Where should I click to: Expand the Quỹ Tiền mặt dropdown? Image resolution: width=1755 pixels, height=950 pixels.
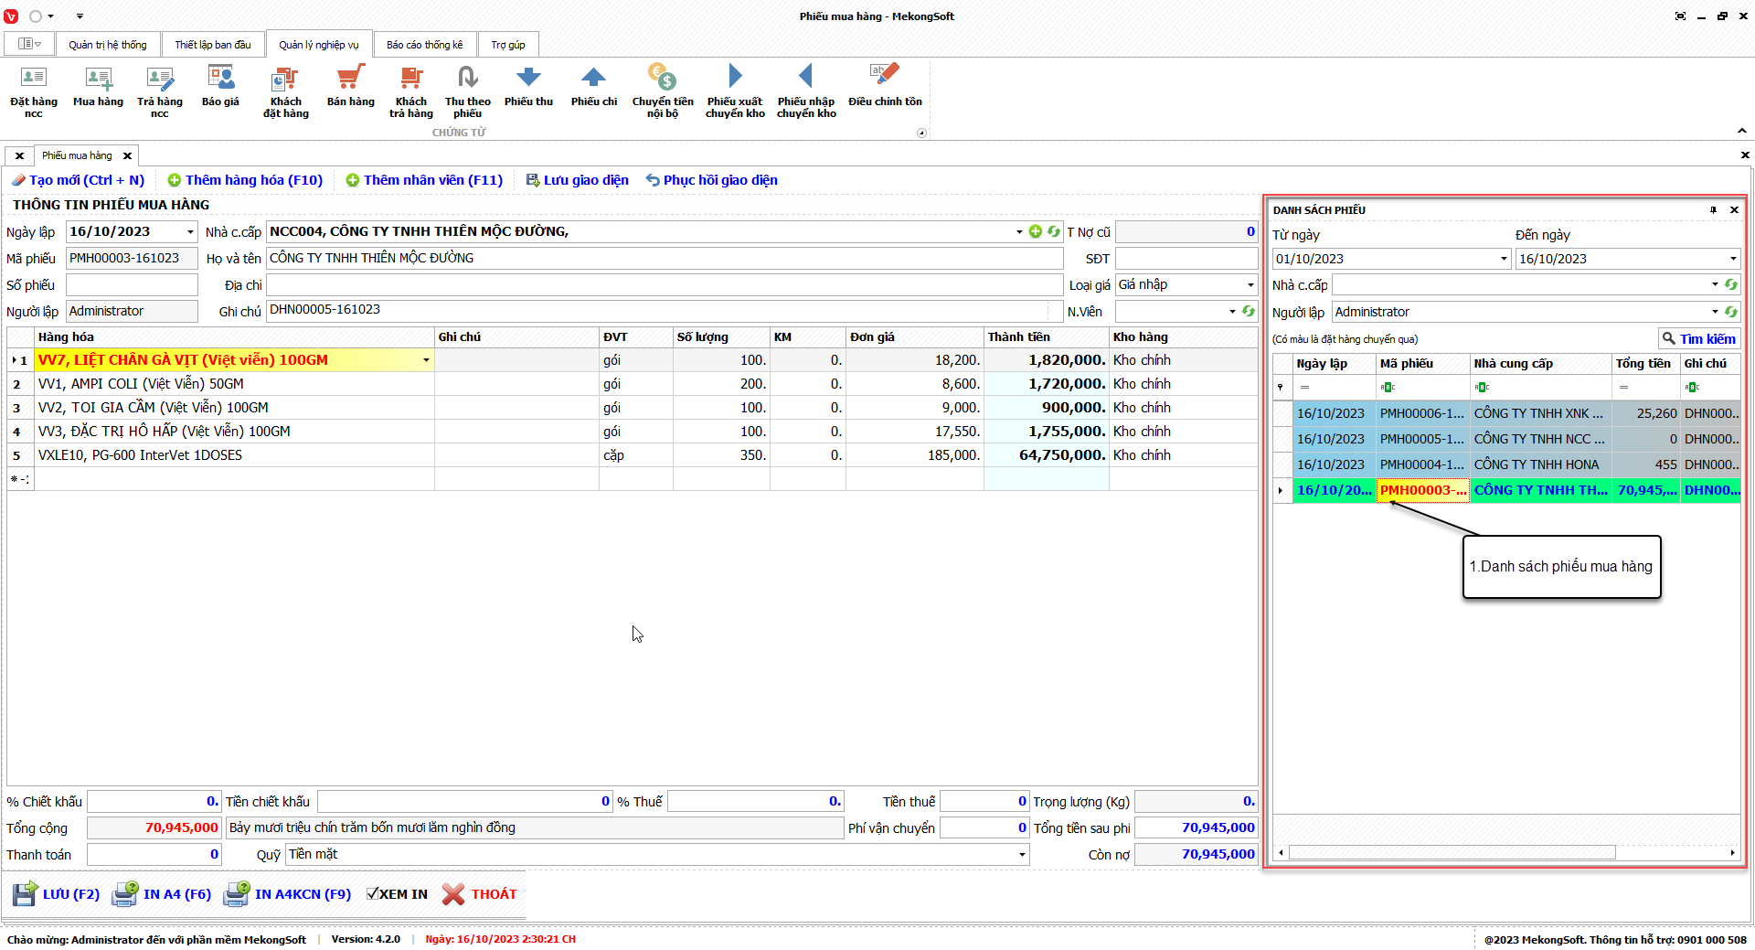tap(1021, 855)
